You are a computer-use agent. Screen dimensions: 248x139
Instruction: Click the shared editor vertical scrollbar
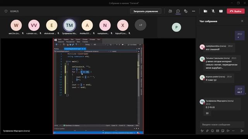(139, 88)
